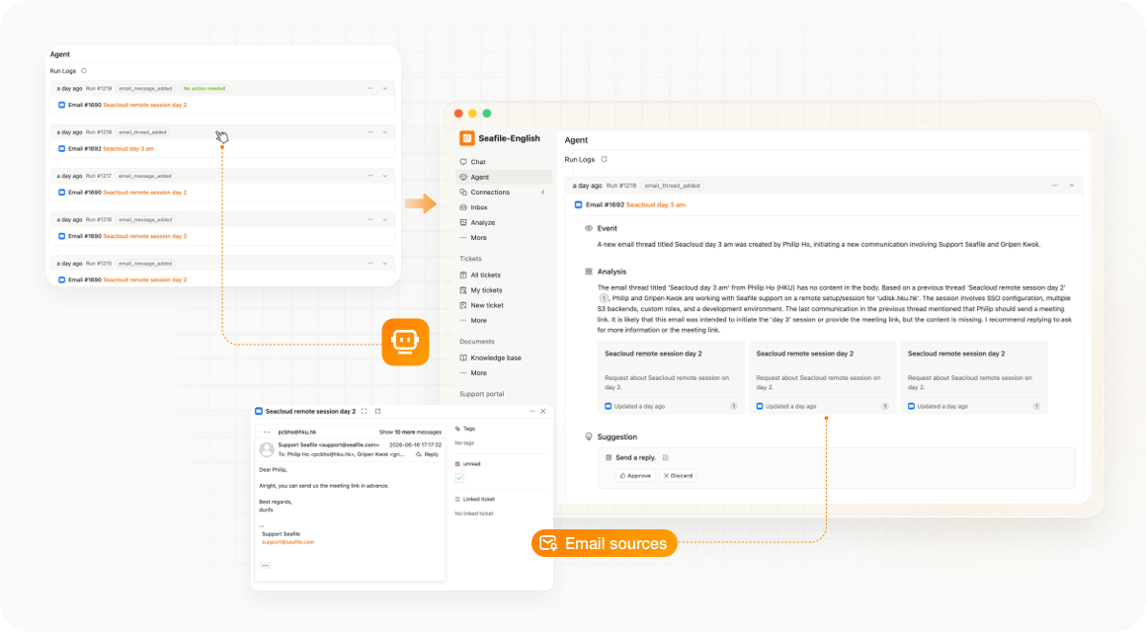Image resolution: width=1146 pixels, height=632 pixels.
Task: Expand the quoted text ellipsis in the email body
Action: click(x=266, y=566)
